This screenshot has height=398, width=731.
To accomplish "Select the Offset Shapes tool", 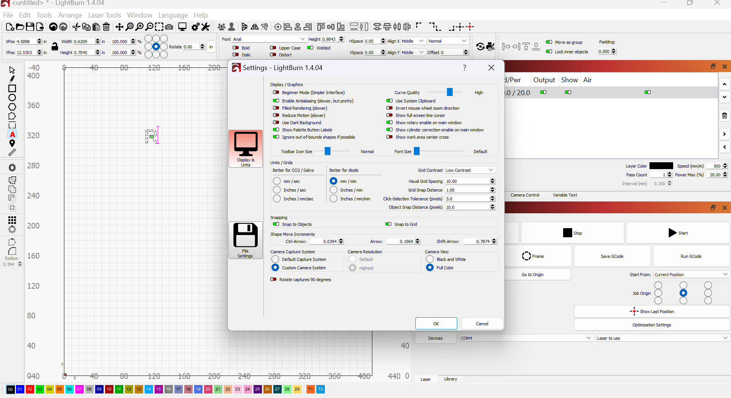I will (12, 168).
